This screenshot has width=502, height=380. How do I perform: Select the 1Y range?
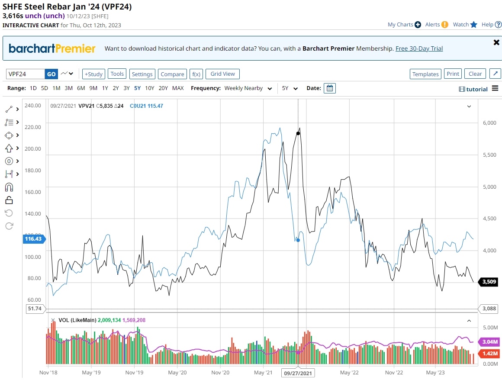tap(105, 88)
